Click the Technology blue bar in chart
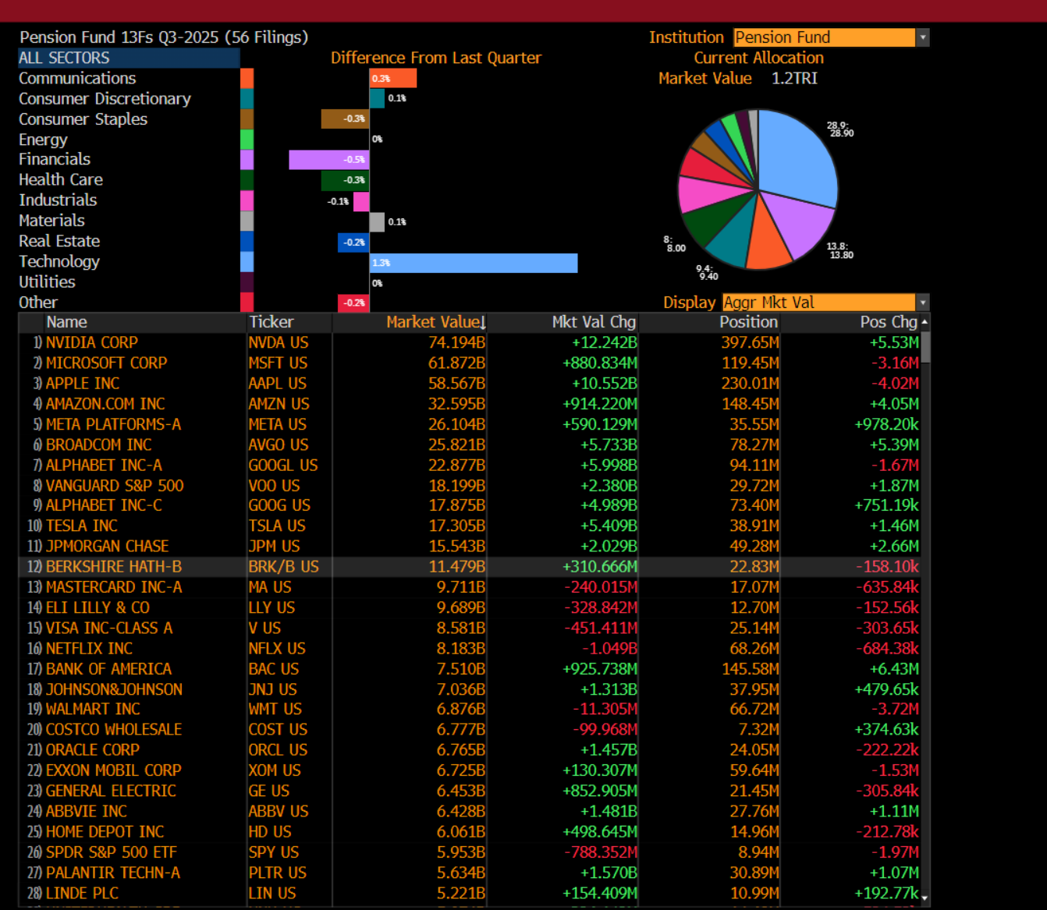1047x910 pixels. tap(474, 263)
